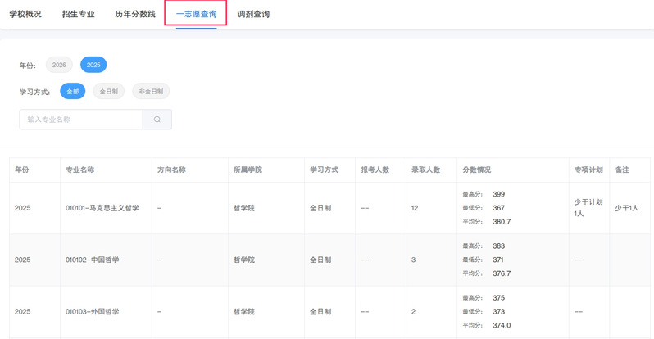Click the 录取人数 column header
The width and height of the screenshot is (654, 339).
pos(425,169)
